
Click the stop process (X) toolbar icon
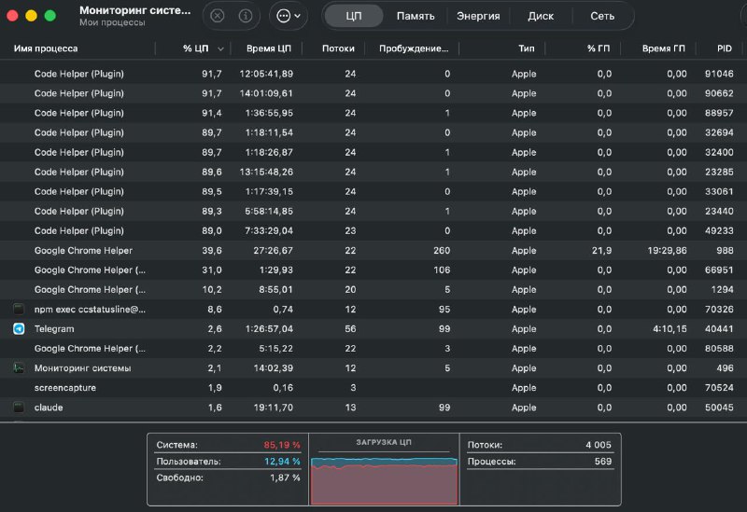click(x=218, y=16)
